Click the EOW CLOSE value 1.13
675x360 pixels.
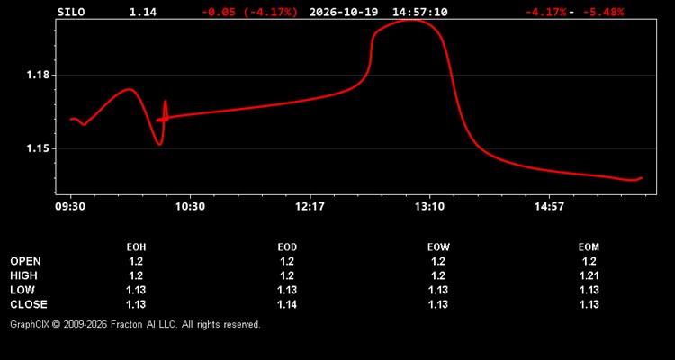tap(438, 304)
